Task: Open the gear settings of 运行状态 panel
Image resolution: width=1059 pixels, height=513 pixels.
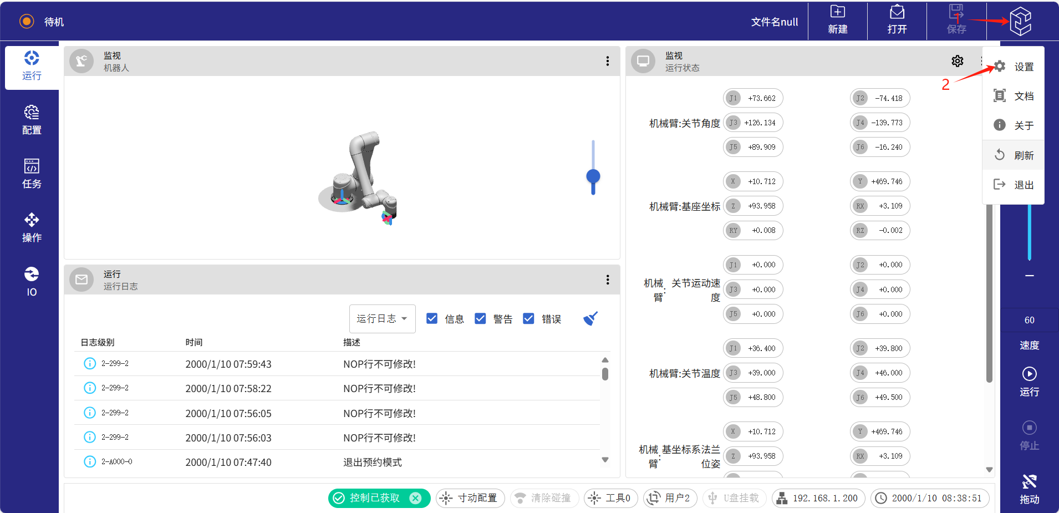Action: [958, 61]
